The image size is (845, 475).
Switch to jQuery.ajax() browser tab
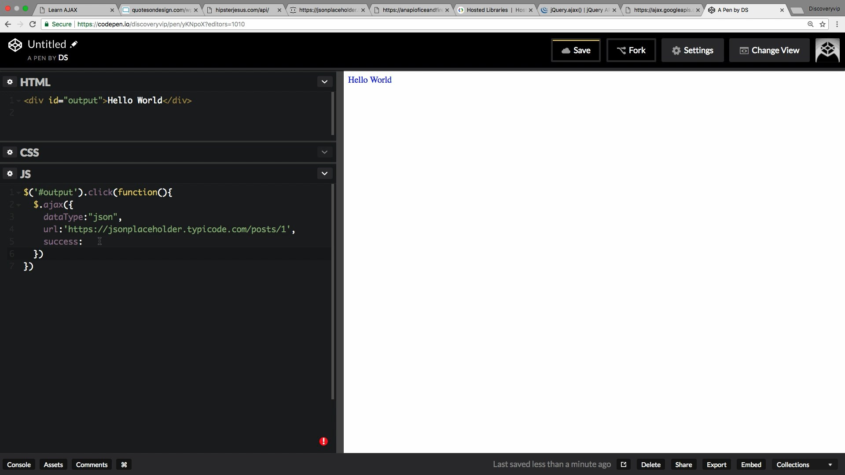point(578,10)
